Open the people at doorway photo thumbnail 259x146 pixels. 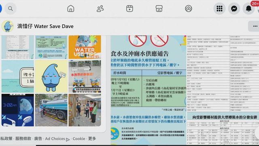pyautogui.click(x=85, y=110)
